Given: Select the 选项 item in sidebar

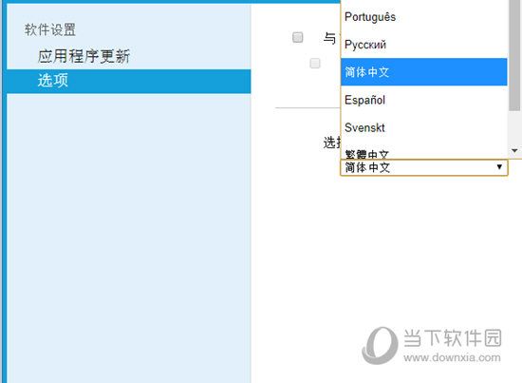Looking at the screenshot, I should (128, 81).
